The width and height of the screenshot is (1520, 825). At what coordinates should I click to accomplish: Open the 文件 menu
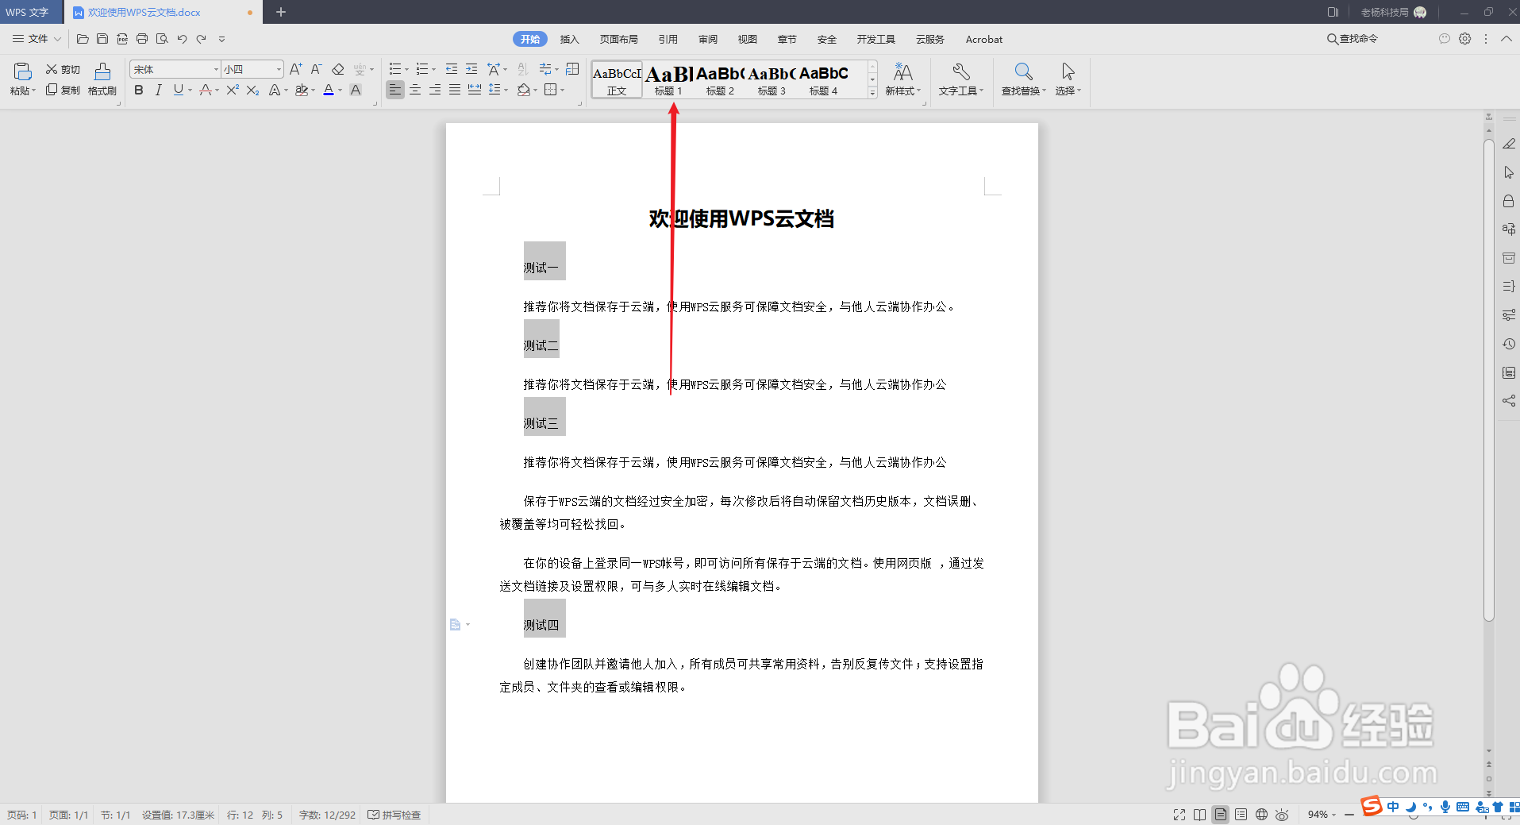point(37,39)
